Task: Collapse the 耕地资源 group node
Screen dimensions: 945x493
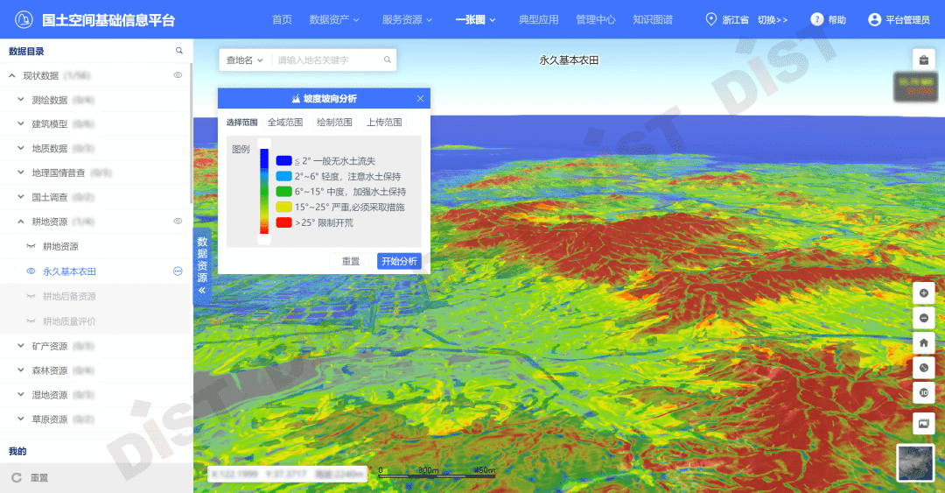Action: (21, 222)
